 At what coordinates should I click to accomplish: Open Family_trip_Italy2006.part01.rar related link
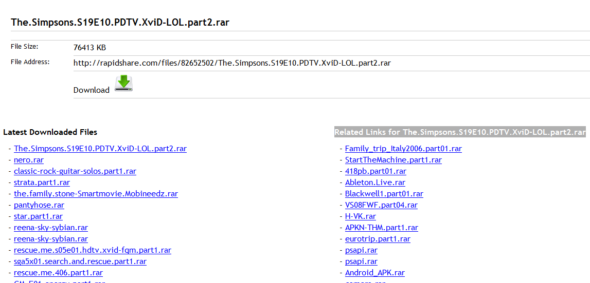click(403, 149)
